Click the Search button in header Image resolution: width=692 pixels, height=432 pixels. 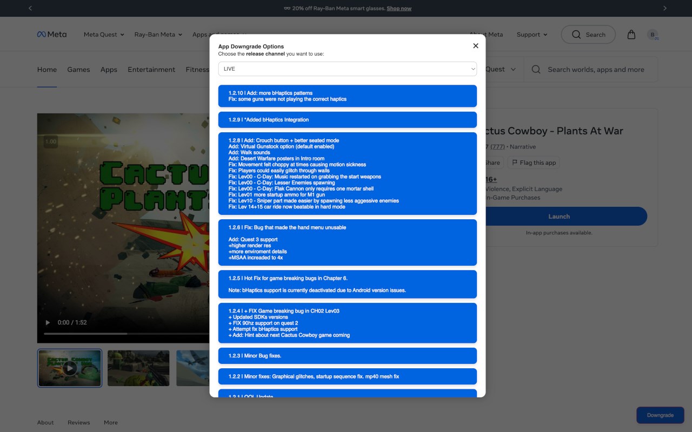(588, 35)
